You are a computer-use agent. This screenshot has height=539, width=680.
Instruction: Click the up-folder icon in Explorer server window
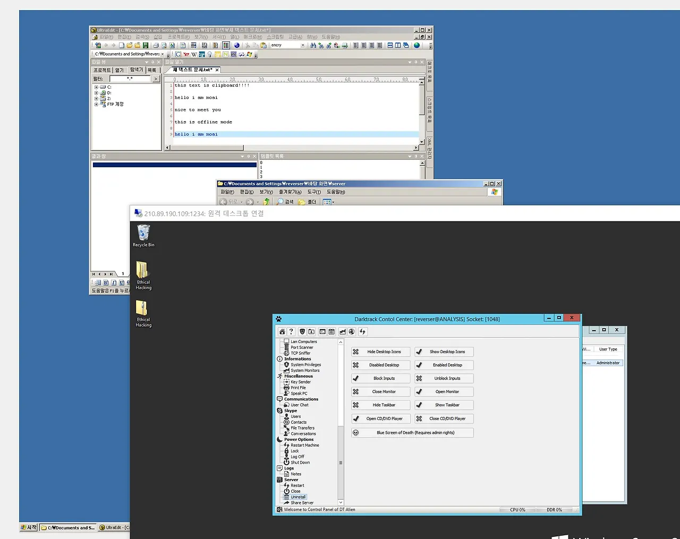(x=267, y=202)
